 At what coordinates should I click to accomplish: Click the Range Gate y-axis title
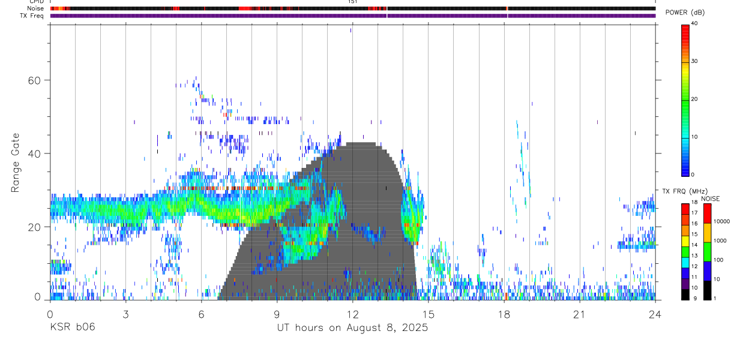(16, 163)
